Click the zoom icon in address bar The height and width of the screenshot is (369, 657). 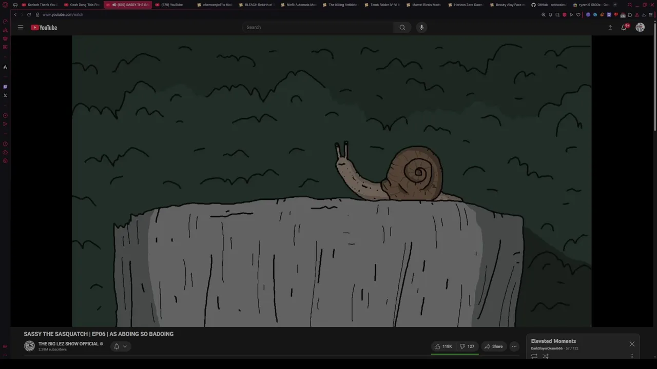point(544,14)
